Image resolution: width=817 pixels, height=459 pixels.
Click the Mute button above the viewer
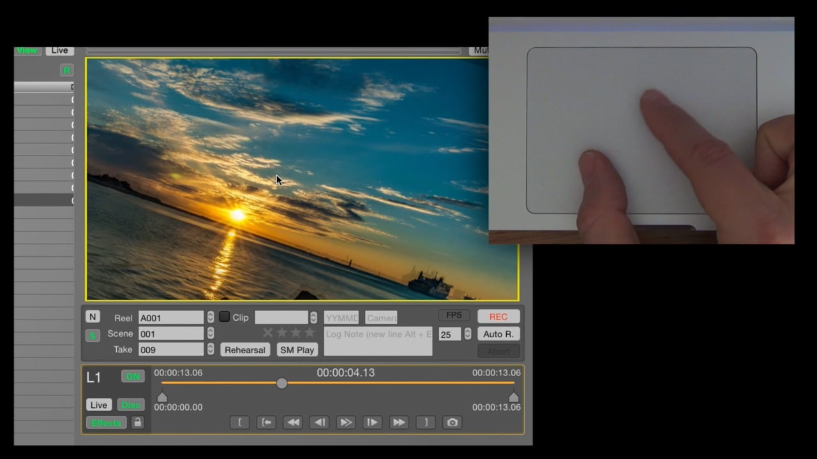pyautogui.click(x=479, y=50)
